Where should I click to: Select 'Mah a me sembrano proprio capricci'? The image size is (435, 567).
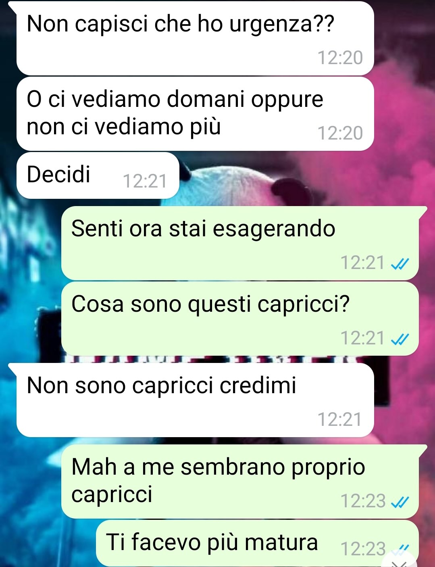[x=240, y=482]
